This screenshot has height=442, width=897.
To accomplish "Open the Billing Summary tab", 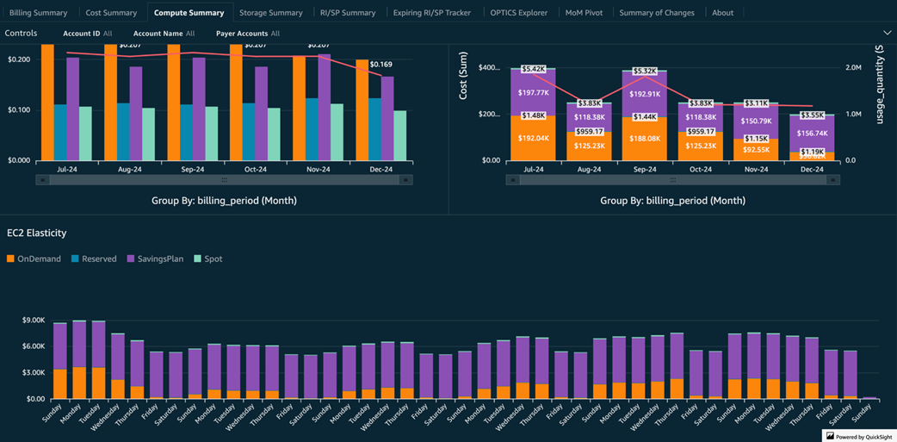I will (x=38, y=13).
